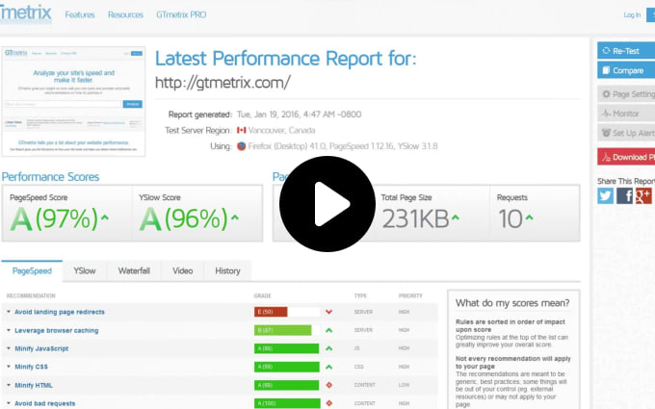Switch to the History tab
Image resolution: width=655 pixels, height=409 pixels.
[227, 270]
